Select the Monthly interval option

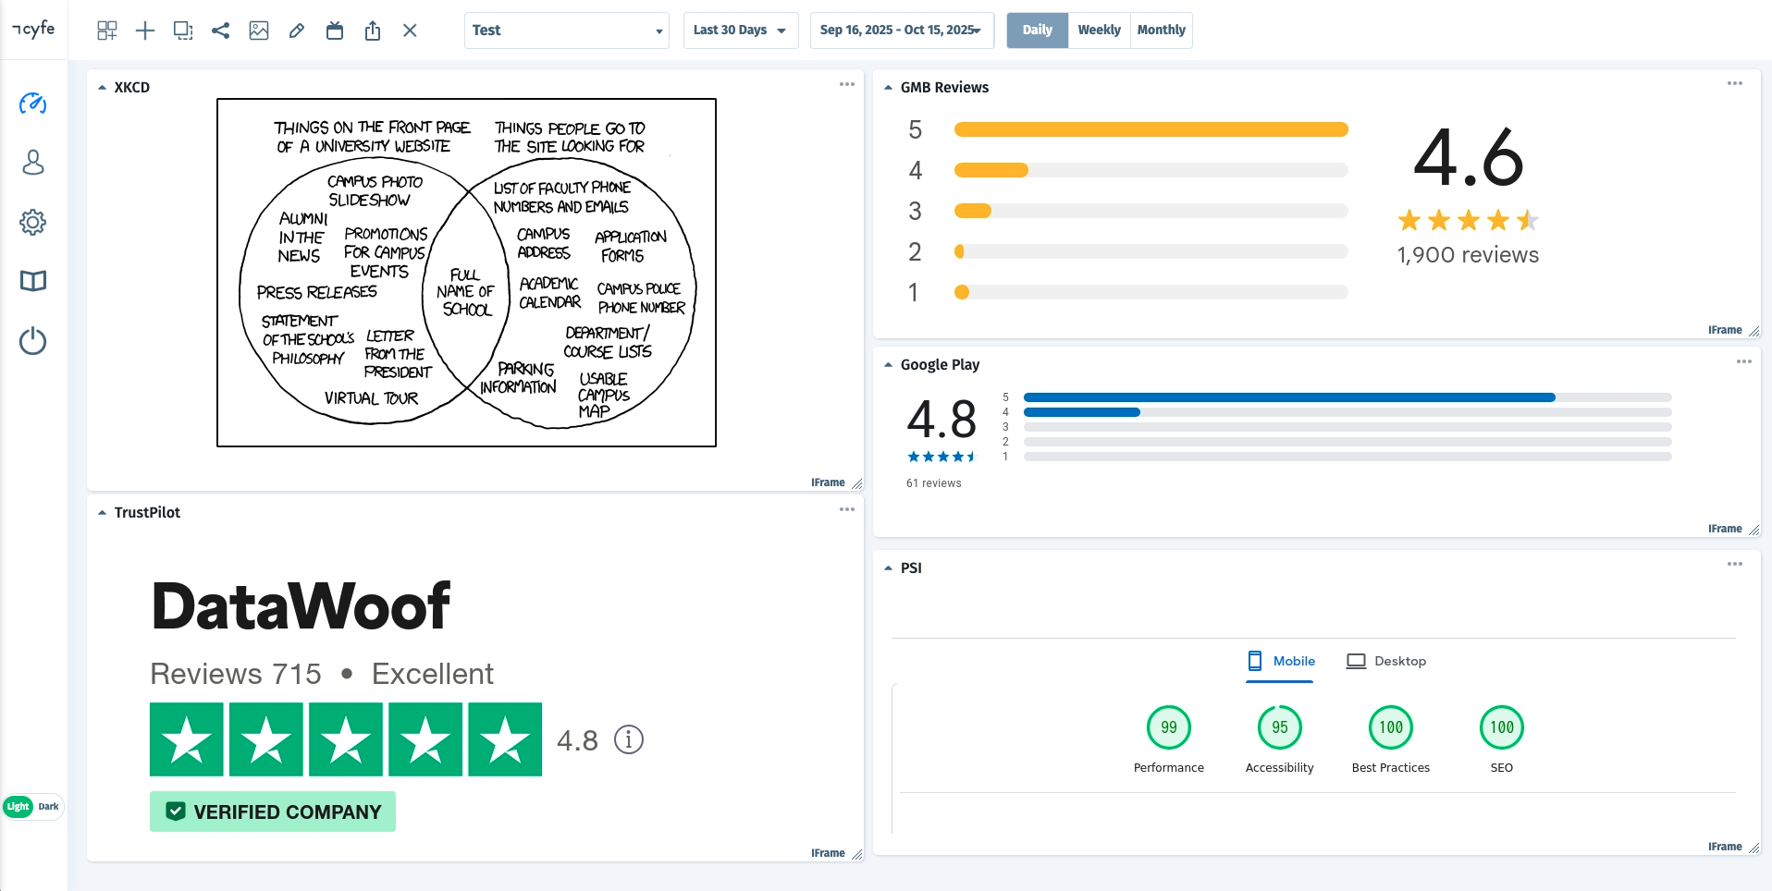click(x=1161, y=31)
